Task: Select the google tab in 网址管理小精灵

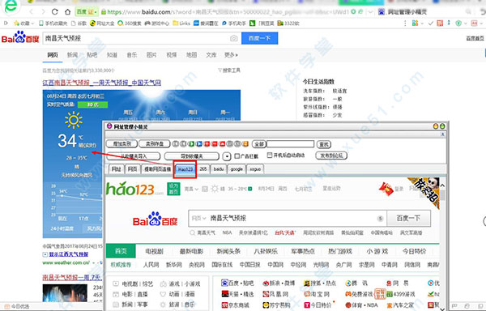Action: coord(237,169)
